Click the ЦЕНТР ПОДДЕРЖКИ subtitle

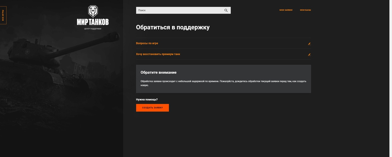[92, 29]
